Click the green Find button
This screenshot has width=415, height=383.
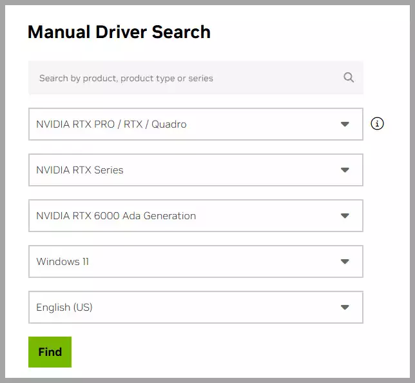point(50,352)
